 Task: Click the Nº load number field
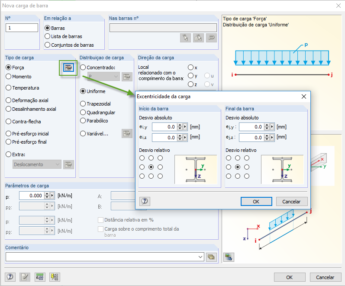point(22,28)
